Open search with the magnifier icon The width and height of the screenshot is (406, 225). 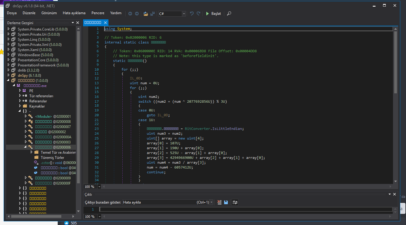(x=229, y=14)
